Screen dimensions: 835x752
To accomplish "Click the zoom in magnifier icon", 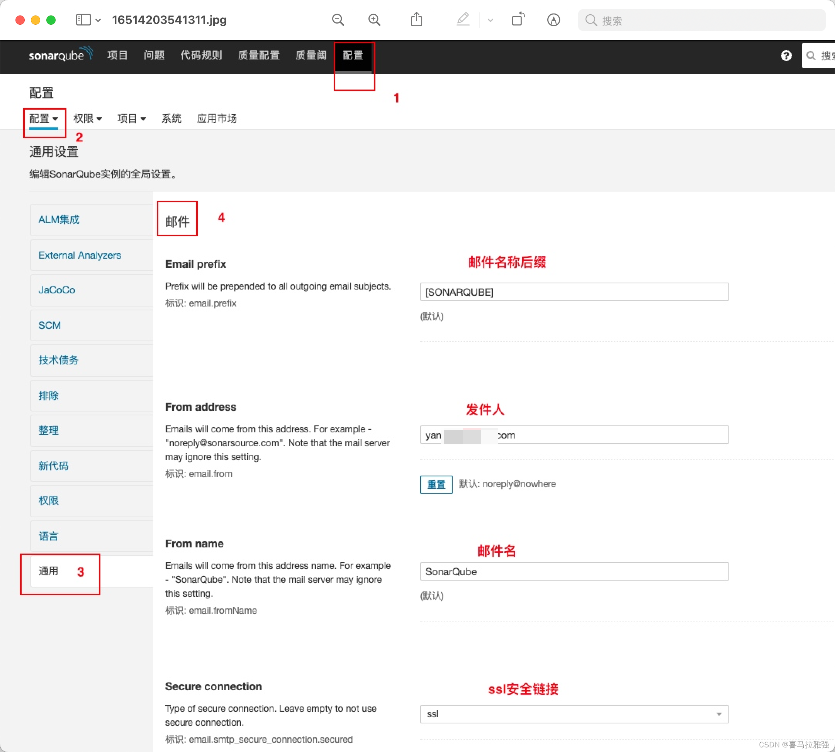I will point(374,20).
